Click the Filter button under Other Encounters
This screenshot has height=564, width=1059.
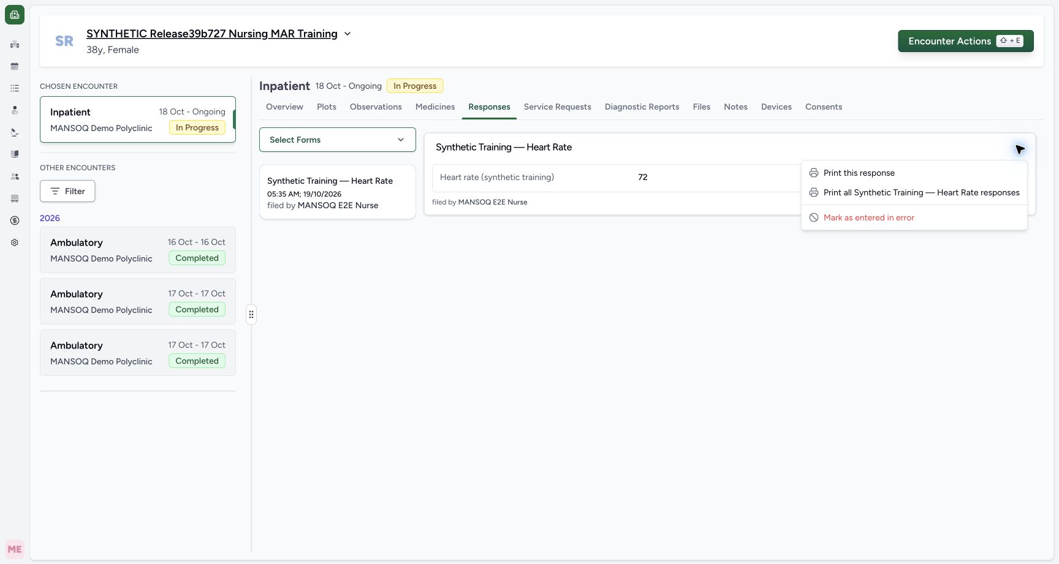(x=67, y=191)
